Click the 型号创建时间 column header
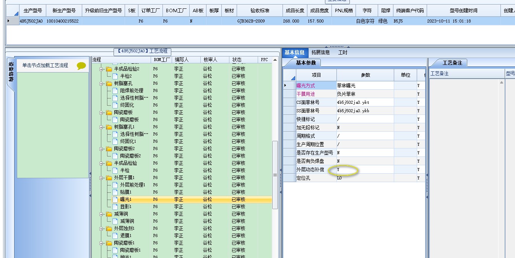 click(463, 10)
